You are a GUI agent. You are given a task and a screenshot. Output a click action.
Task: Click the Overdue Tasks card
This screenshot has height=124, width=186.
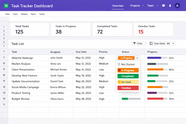point(154,30)
